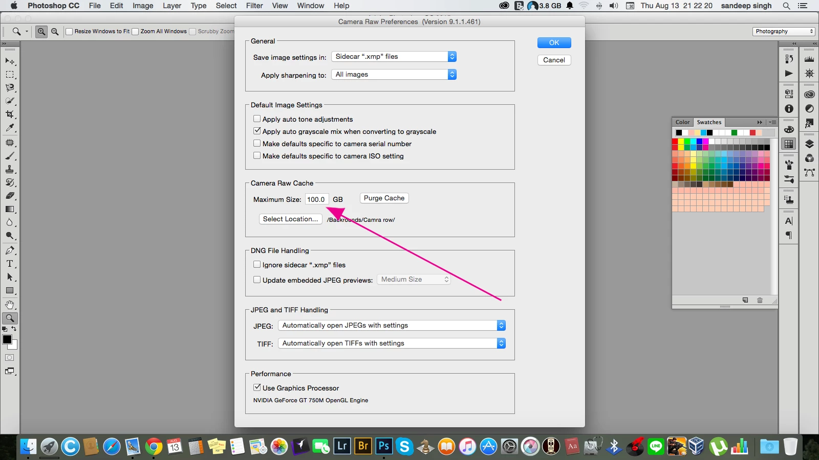Delete swatch with the trash icon

click(x=760, y=301)
